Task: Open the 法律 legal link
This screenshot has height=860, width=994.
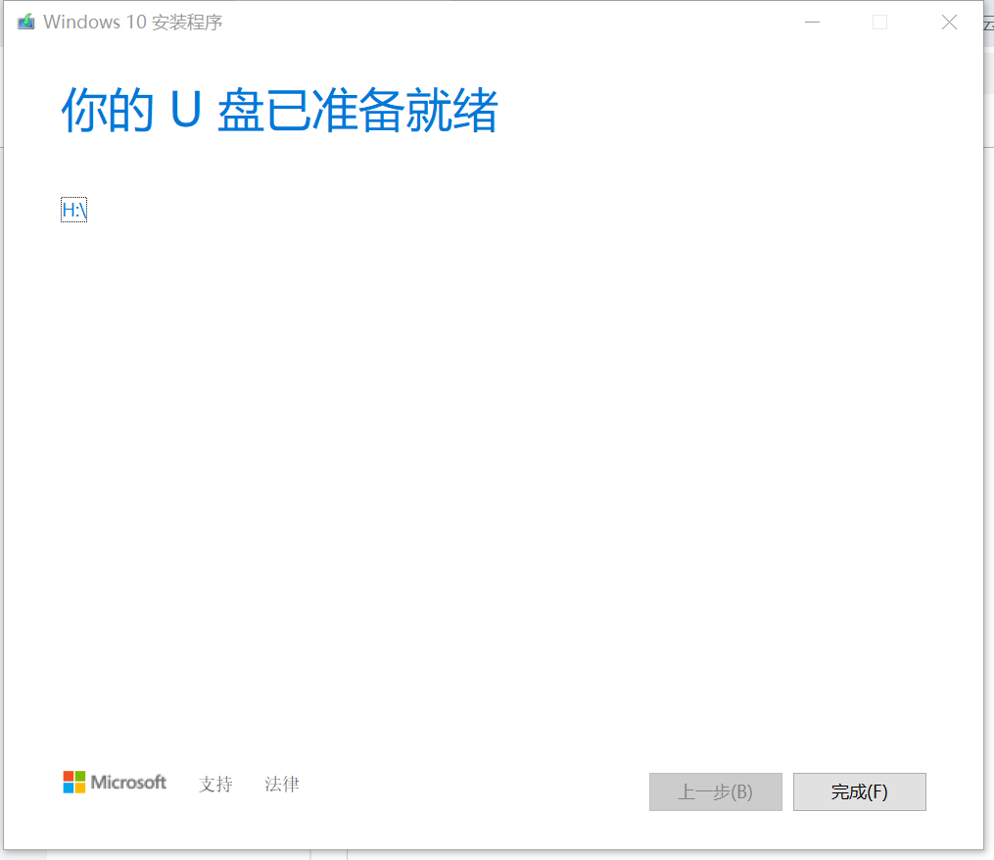Action: click(281, 785)
